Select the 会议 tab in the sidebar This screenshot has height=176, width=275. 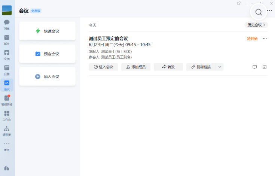tap(7, 85)
